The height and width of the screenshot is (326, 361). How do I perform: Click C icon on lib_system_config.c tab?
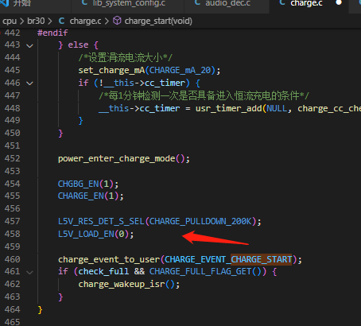point(84,3)
